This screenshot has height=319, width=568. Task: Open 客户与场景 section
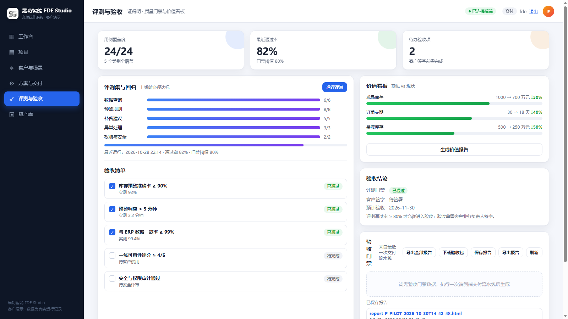pyautogui.click(x=42, y=68)
